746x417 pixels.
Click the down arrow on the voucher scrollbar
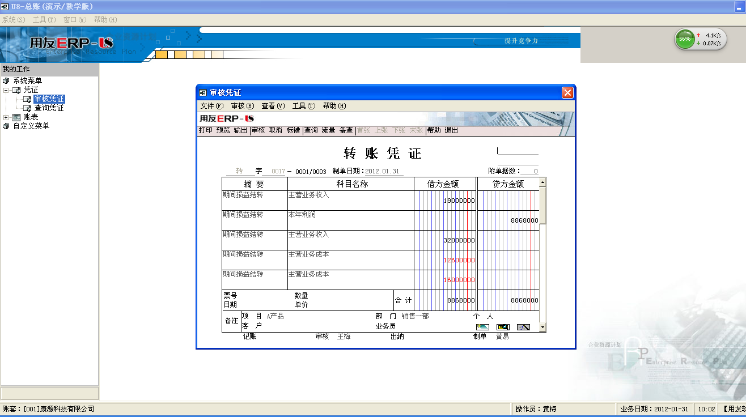pyautogui.click(x=542, y=326)
